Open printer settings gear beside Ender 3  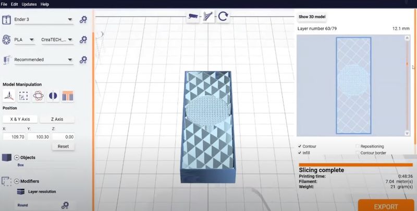point(83,20)
